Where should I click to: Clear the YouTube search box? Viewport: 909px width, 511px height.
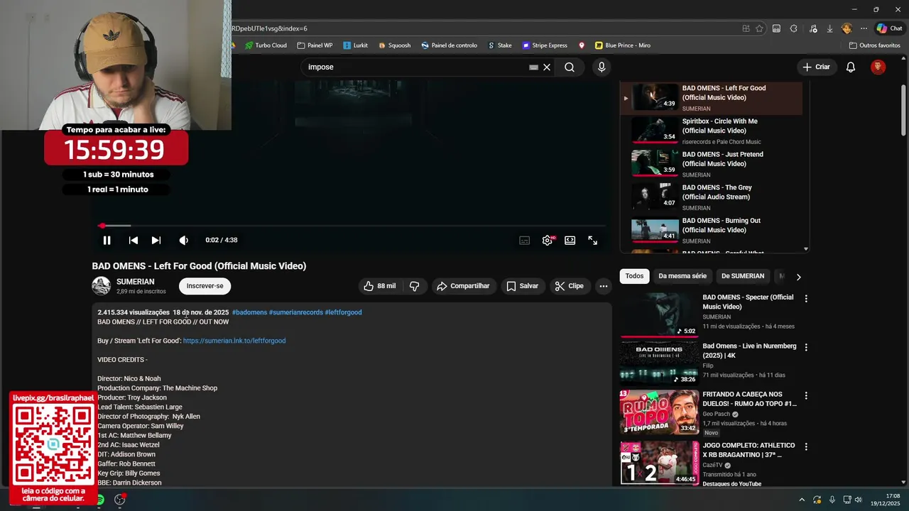547,67
